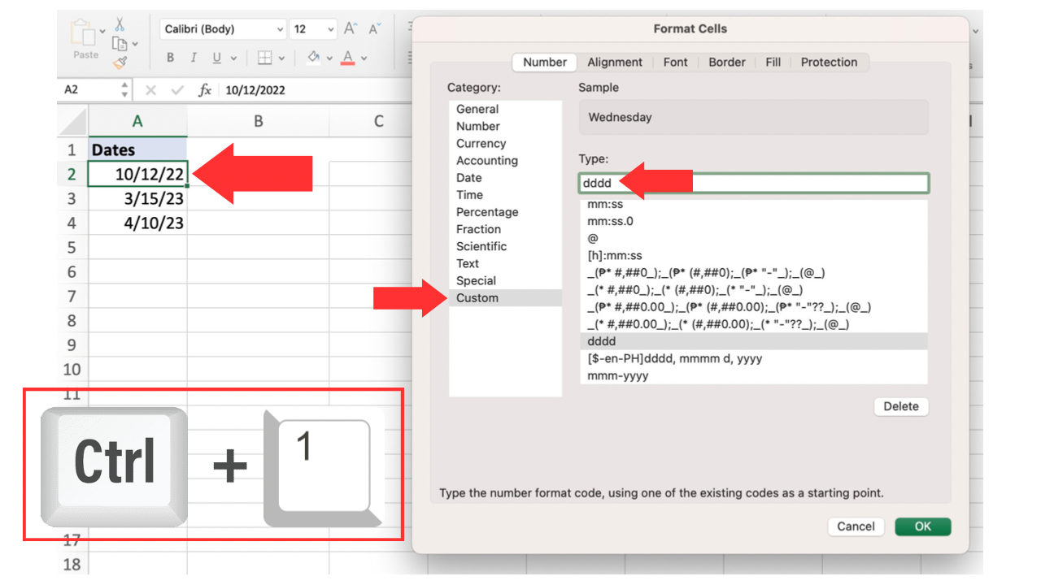Click the Borders icon

coord(264,58)
